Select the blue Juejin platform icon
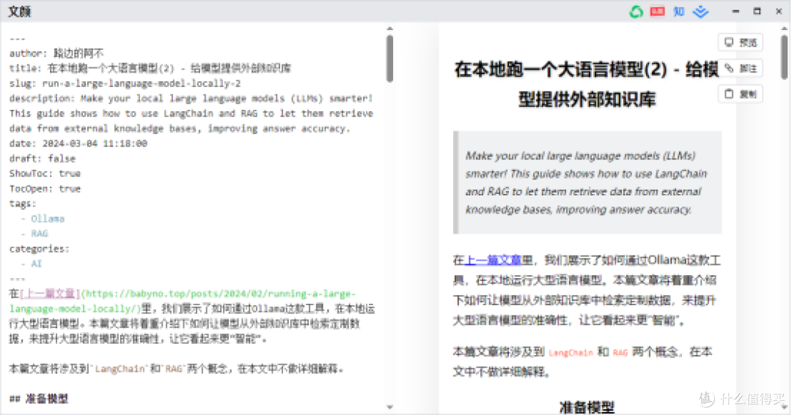The image size is (792, 415). click(x=700, y=12)
